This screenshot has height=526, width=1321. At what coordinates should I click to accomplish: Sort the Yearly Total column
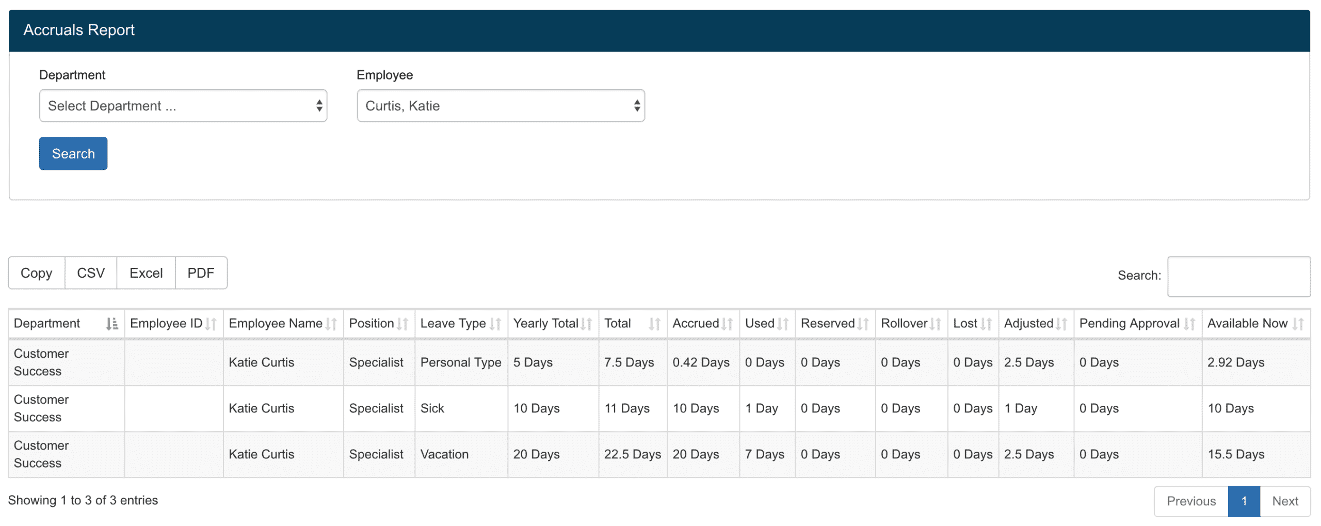pyautogui.click(x=586, y=324)
